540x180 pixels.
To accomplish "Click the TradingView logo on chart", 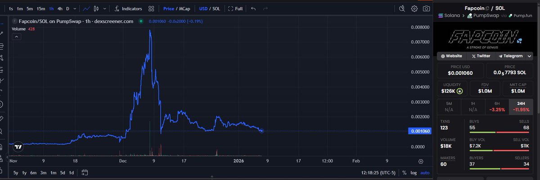I will pos(18,146).
